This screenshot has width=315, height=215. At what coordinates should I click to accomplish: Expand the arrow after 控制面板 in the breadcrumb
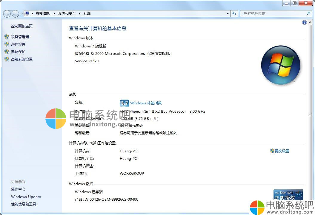(54, 13)
